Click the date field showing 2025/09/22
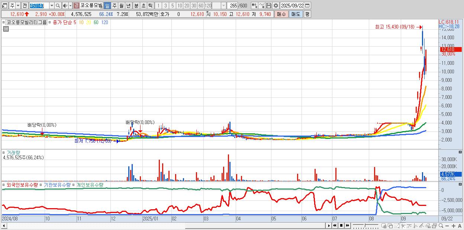The image size is (464, 230). [x=292, y=6]
